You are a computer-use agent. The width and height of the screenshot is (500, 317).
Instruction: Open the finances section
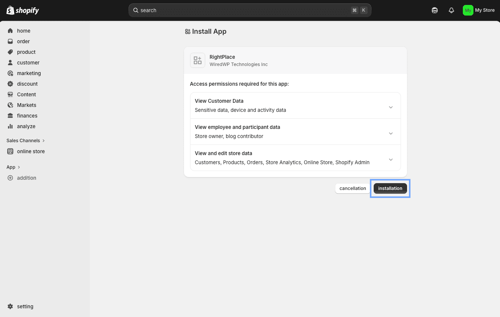(x=27, y=116)
